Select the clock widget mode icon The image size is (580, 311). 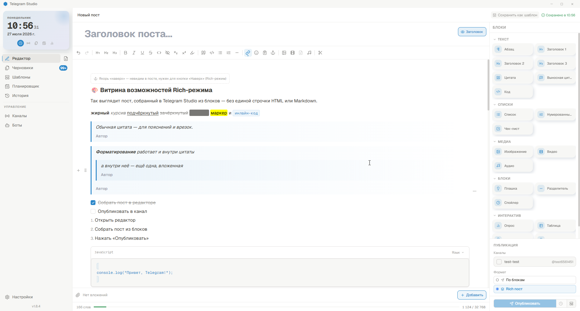21,43
